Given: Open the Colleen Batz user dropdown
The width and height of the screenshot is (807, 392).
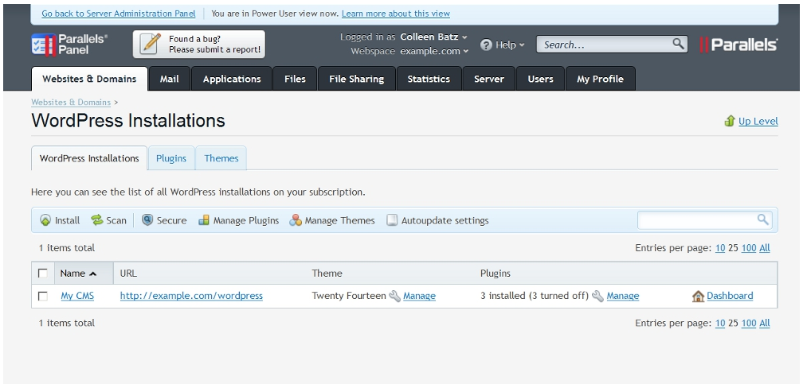Looking at the screenshot, I should click(x=434, y=37).
